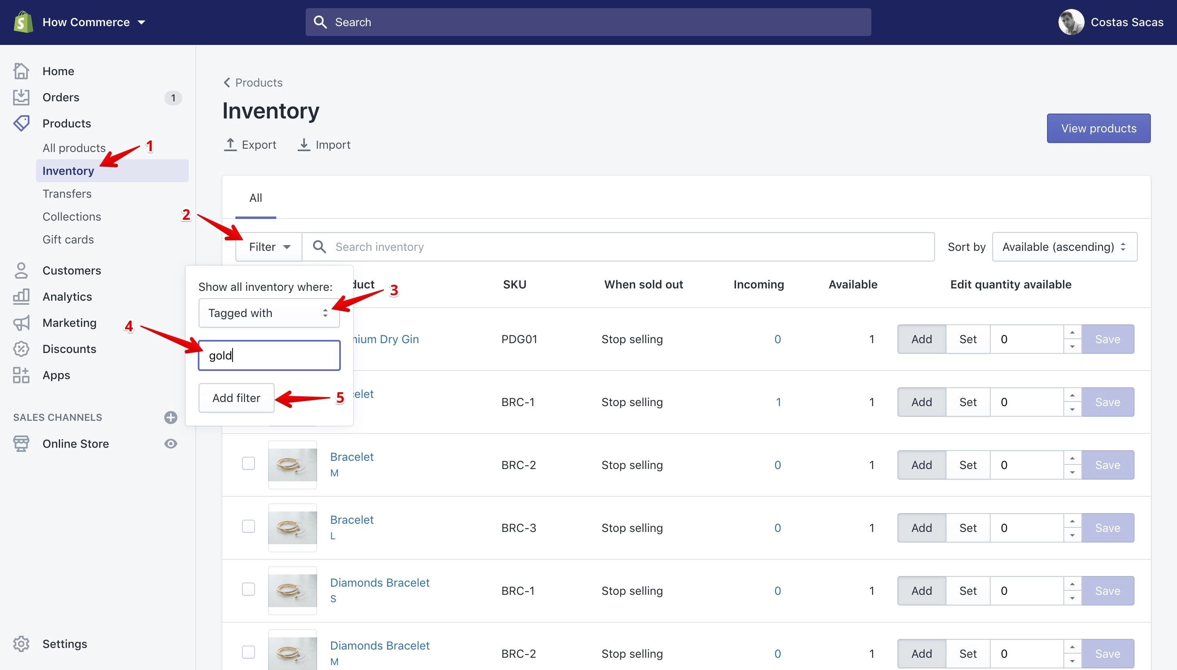Click the Marketing megaphone icon

21,323
